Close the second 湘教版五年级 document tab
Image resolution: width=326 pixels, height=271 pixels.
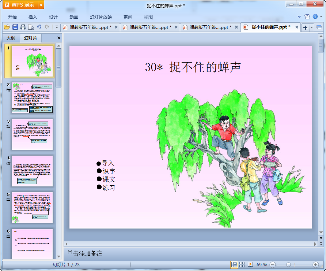point(176,27)
